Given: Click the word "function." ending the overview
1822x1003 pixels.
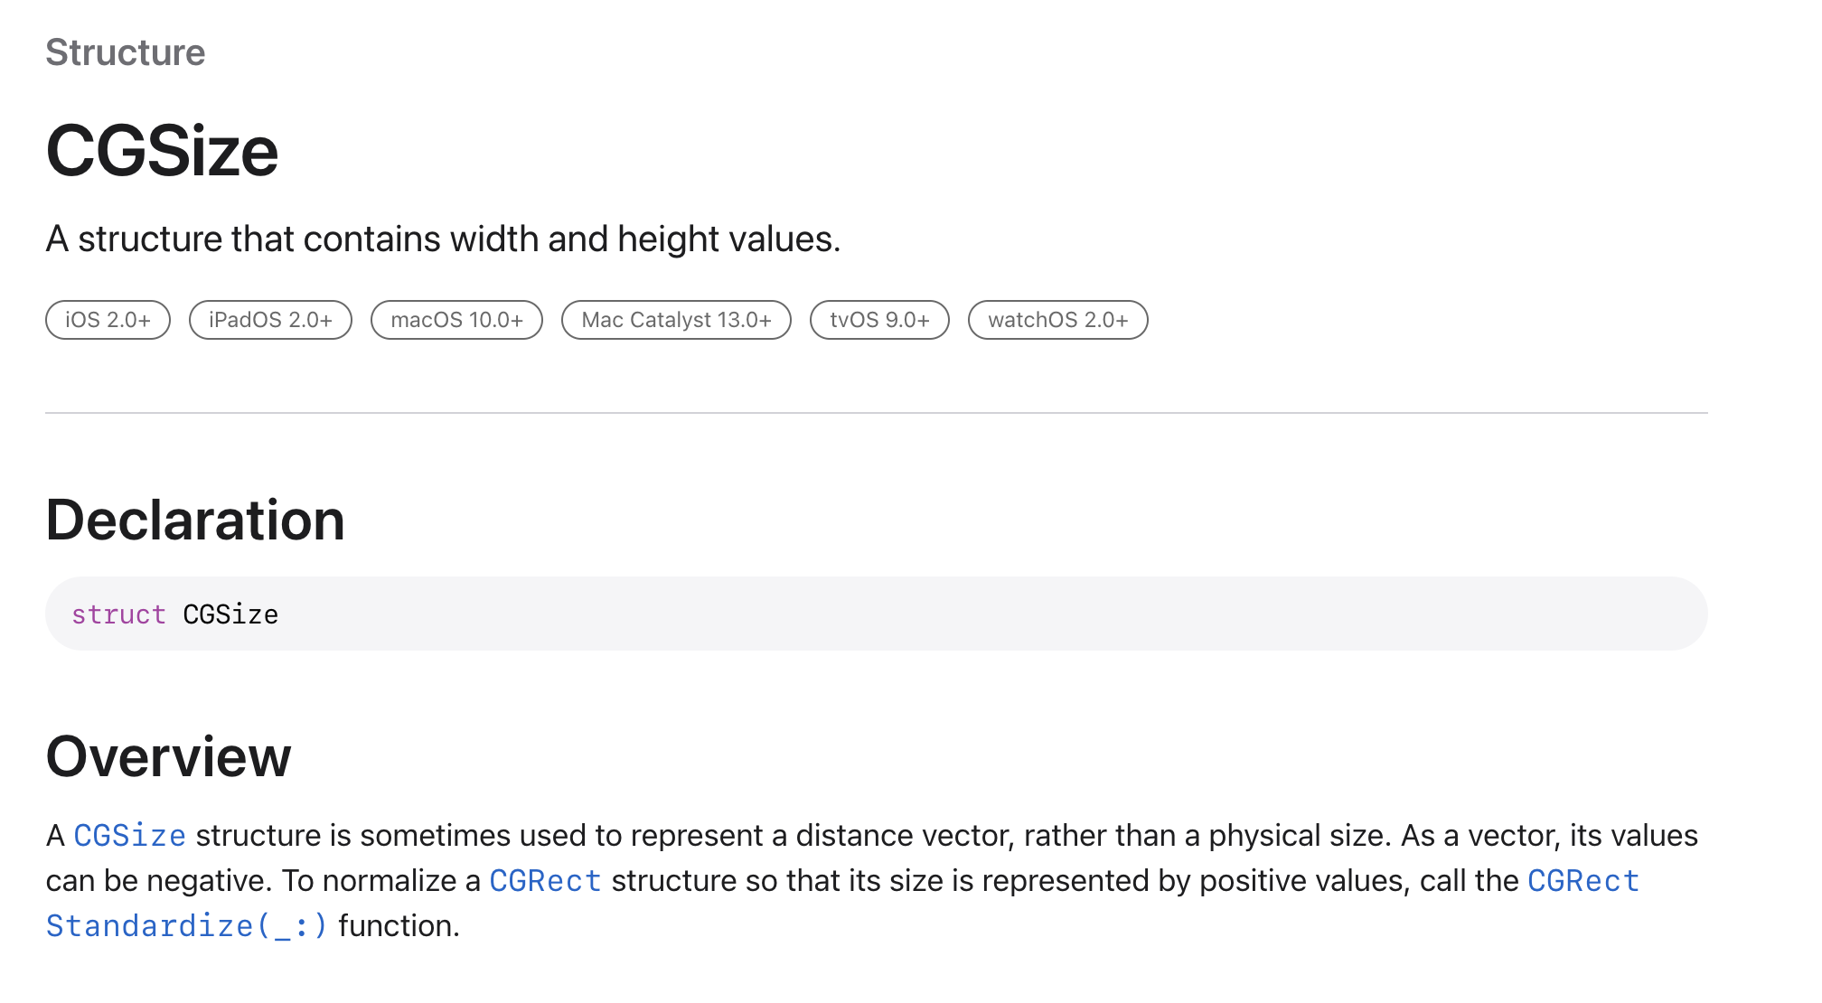Looking at the screenshot, I should coord(399,926).
